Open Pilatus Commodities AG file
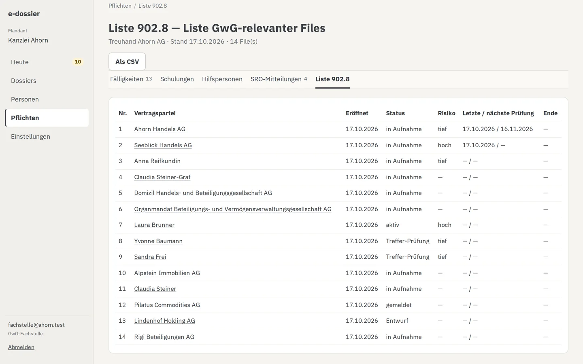583x364 pixels. click(167, 305)
